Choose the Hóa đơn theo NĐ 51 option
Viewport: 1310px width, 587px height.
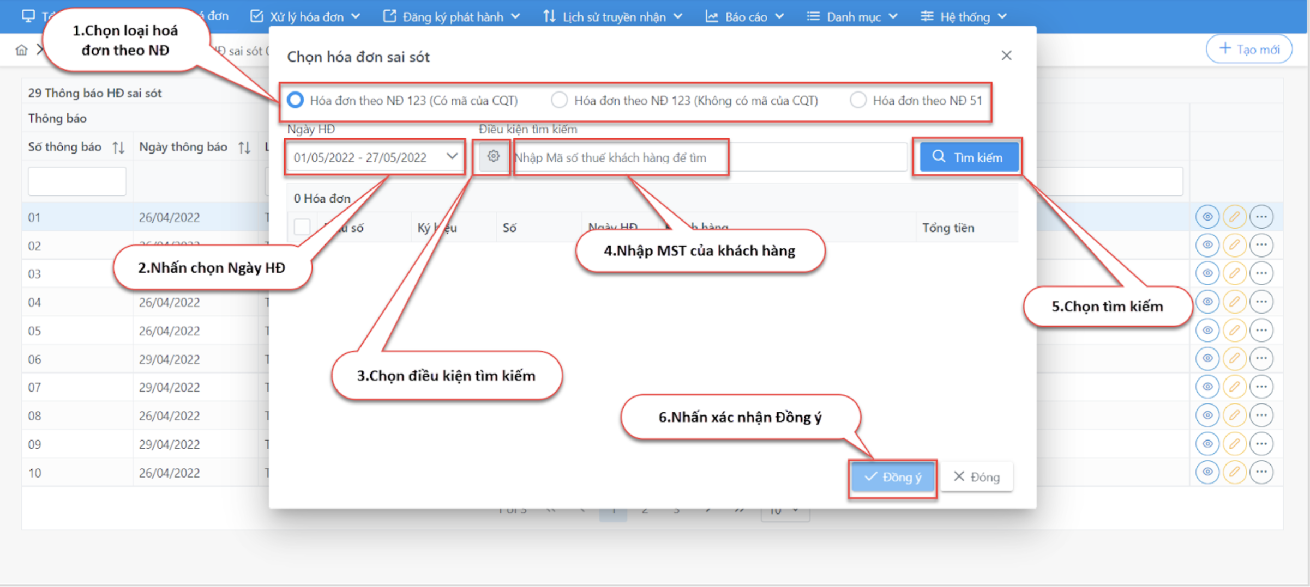point(858,100)
